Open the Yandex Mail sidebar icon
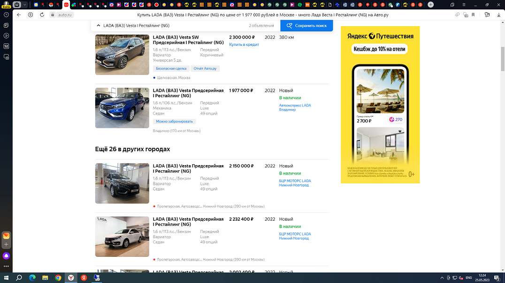Image resolution: width=505 pixels, height=283 pixels. 6,235
